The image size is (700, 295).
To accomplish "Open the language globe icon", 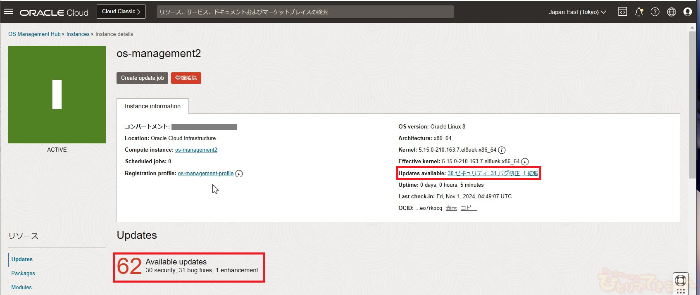I will click(x=671, y=12).
